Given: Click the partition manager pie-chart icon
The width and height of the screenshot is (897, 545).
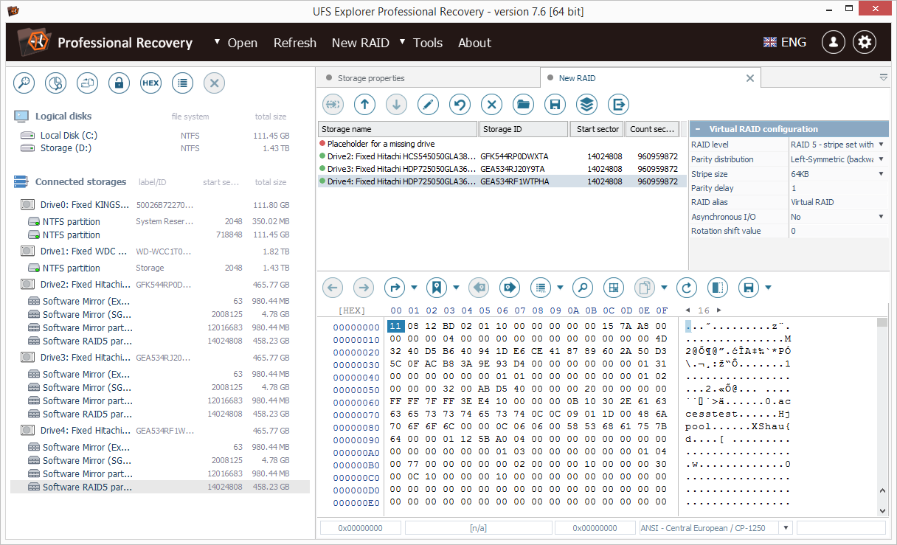Looking at the screenshot, I should point(56,83).
